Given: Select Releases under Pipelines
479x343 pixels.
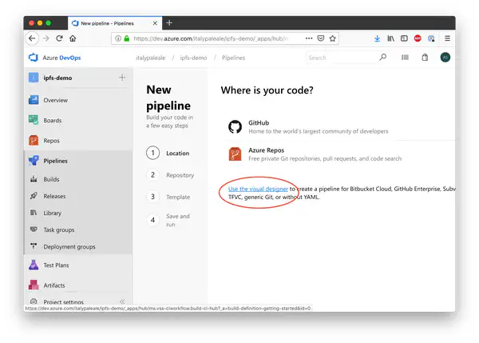Looking at the screenshot, I should pos(54,196).
